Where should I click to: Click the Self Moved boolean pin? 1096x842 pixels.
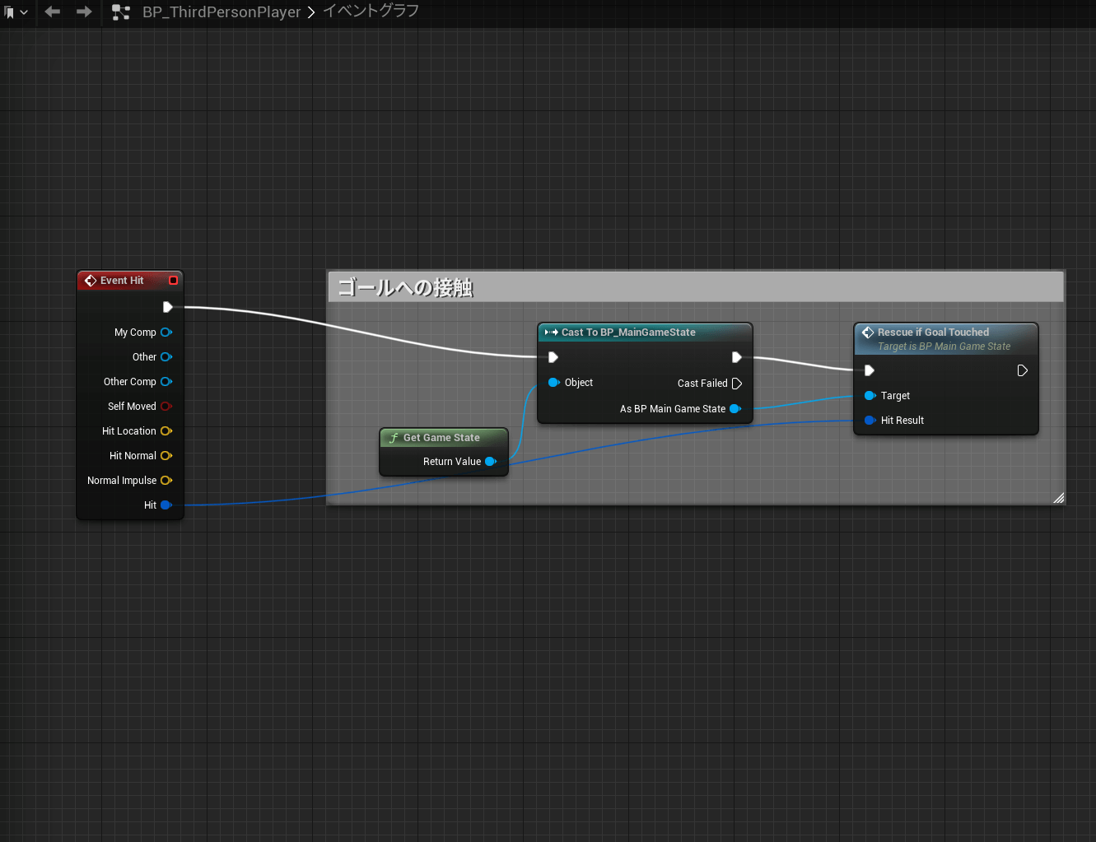166,407
